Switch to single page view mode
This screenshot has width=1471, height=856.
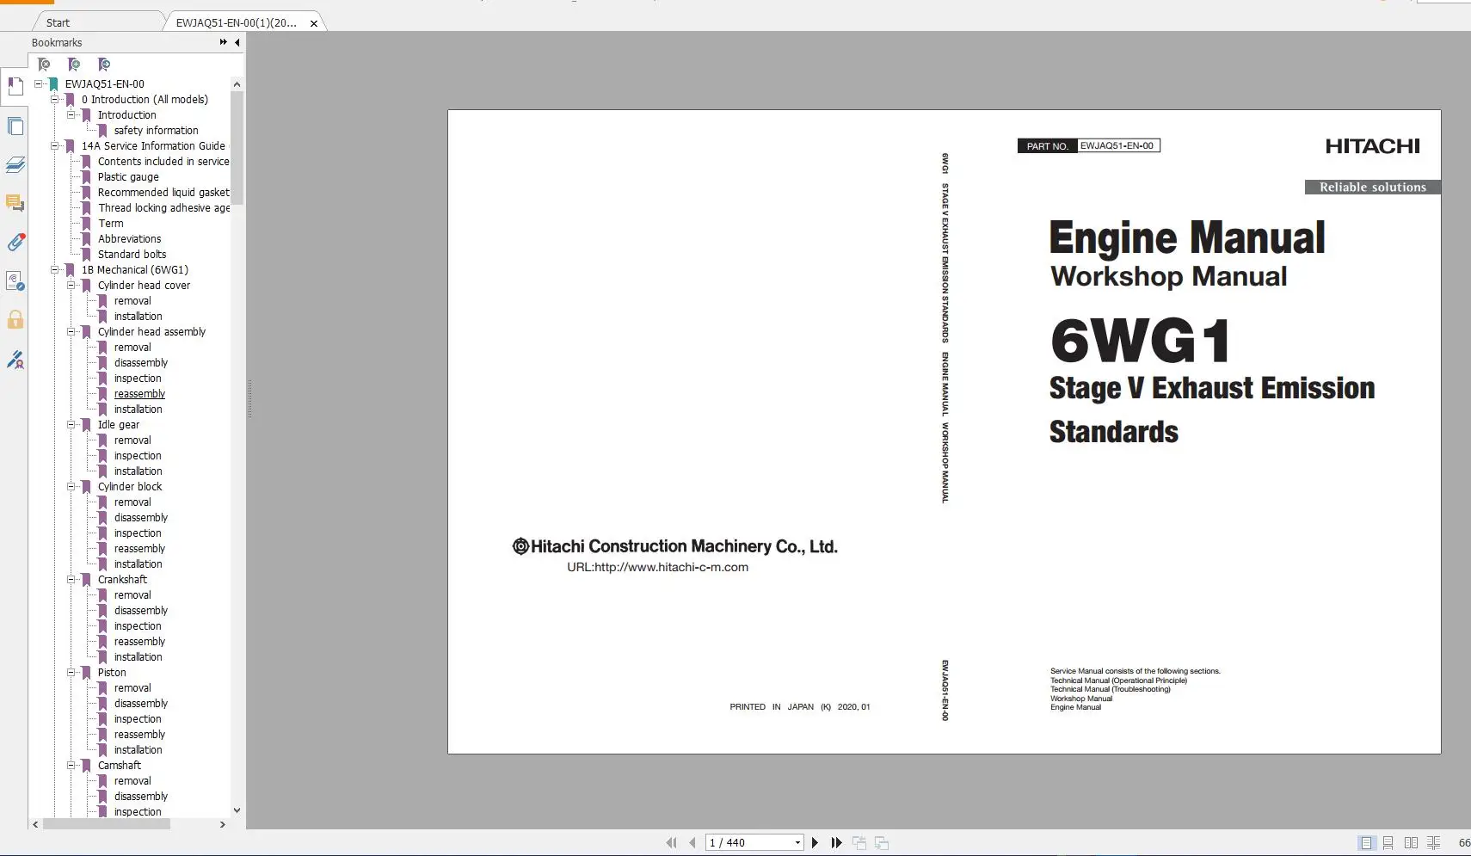pyautogui.click(x=1366, y=843)
